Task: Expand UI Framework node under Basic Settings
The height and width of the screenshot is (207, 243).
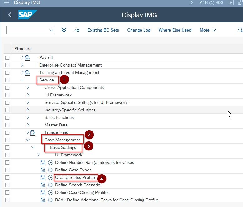Action: click(38, 155)
